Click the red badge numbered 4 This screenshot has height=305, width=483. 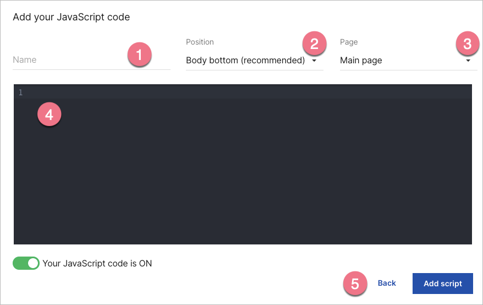pos(49,115)
